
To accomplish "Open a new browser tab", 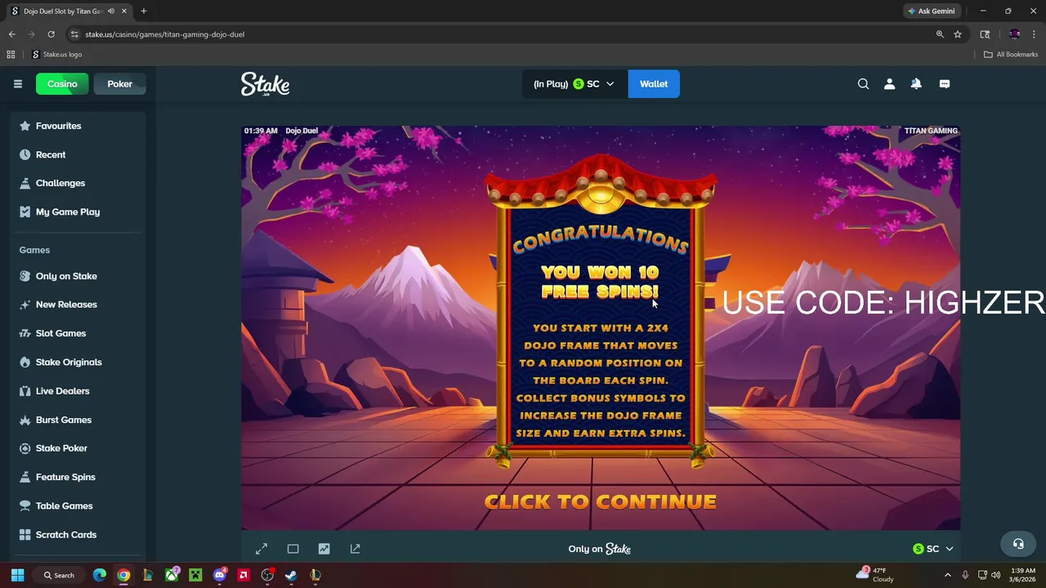I will [144, 11].
